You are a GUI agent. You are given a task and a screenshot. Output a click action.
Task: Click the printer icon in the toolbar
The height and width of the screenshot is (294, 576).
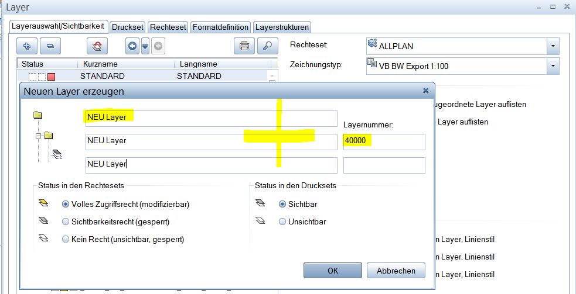point(245,46)
